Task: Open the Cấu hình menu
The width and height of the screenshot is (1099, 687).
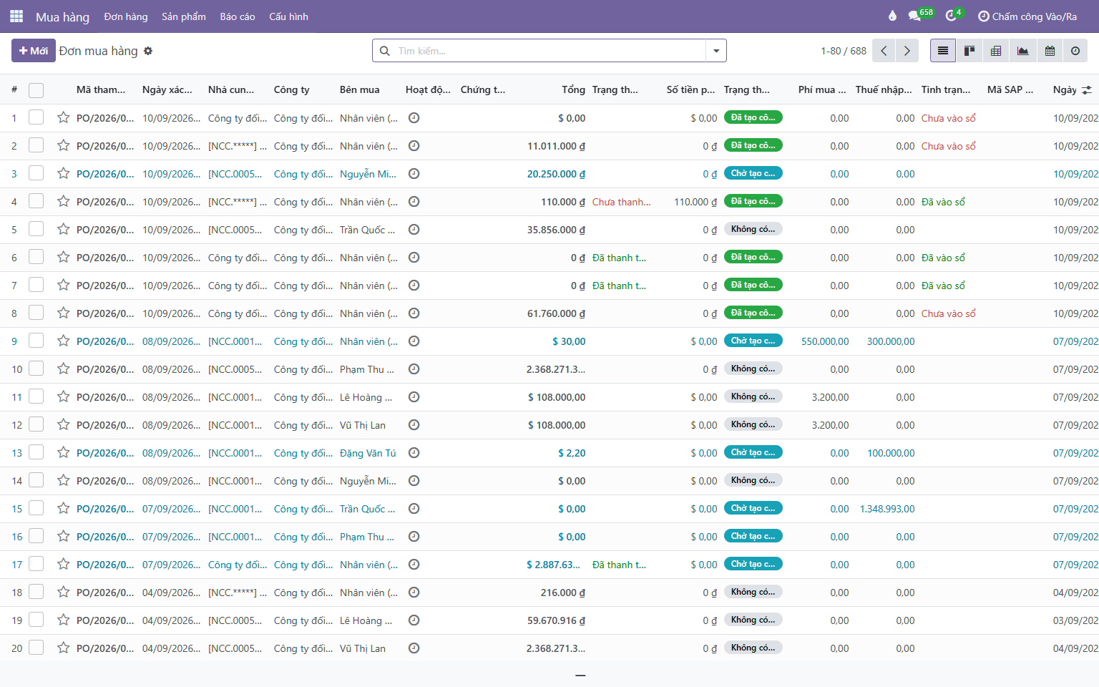Action: 289,16
